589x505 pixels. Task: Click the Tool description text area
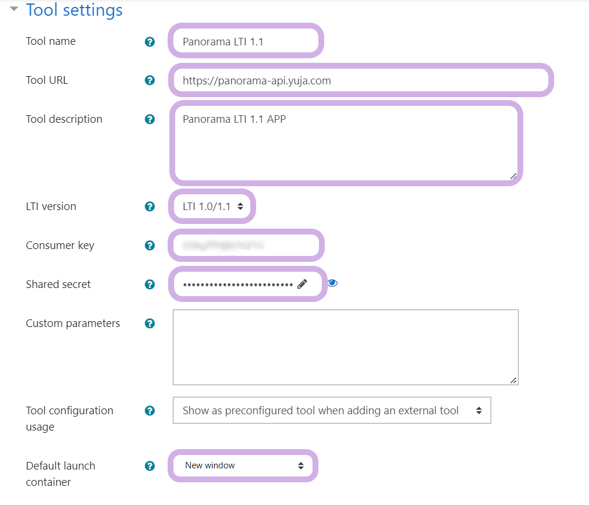(346, 145)
